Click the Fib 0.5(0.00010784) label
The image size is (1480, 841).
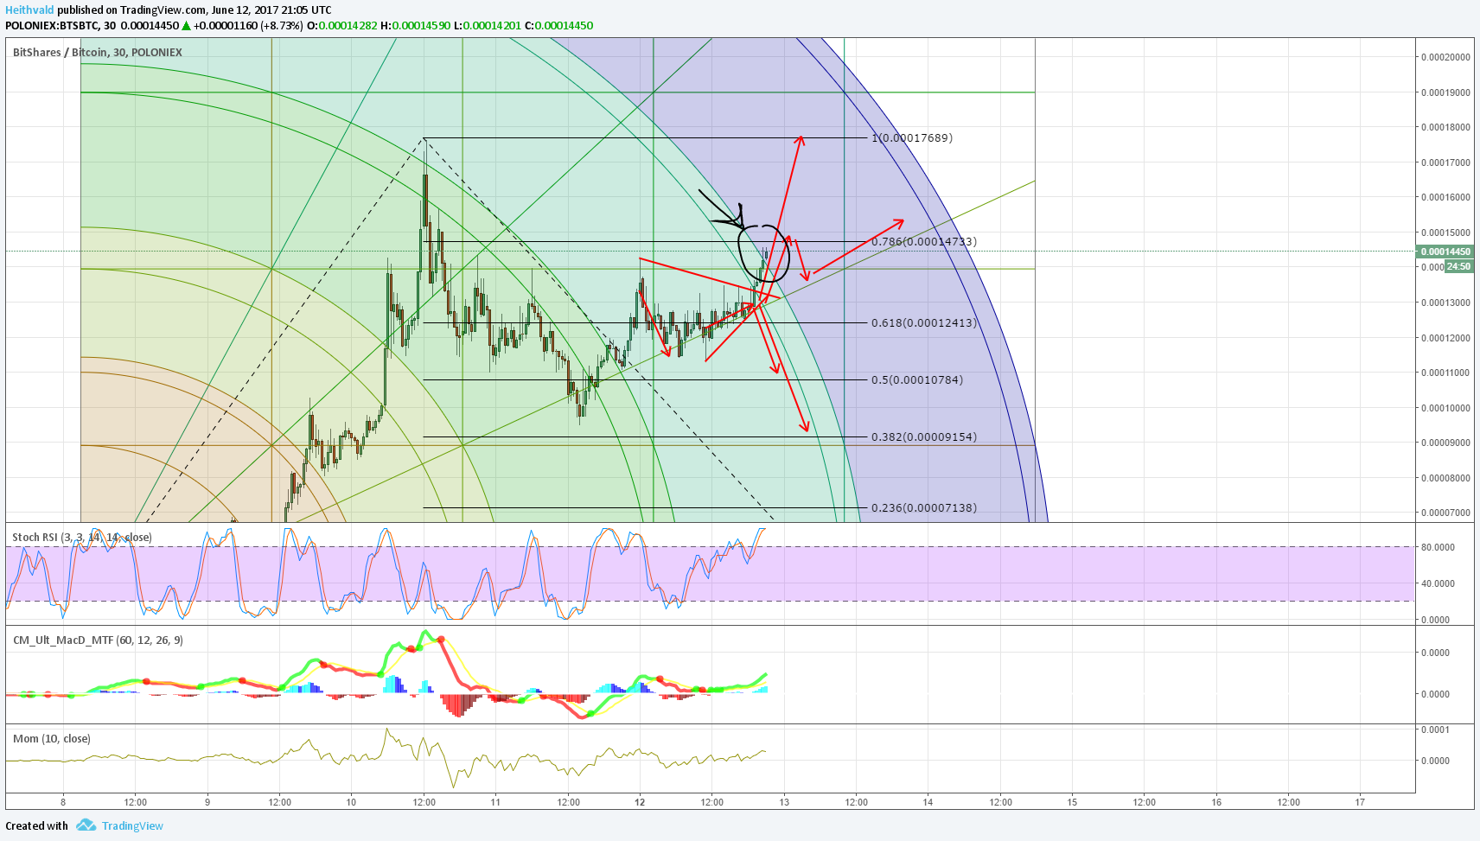(x=917, y=380)
